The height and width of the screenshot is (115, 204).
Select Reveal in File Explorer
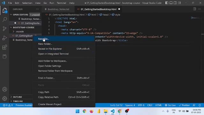64,49
